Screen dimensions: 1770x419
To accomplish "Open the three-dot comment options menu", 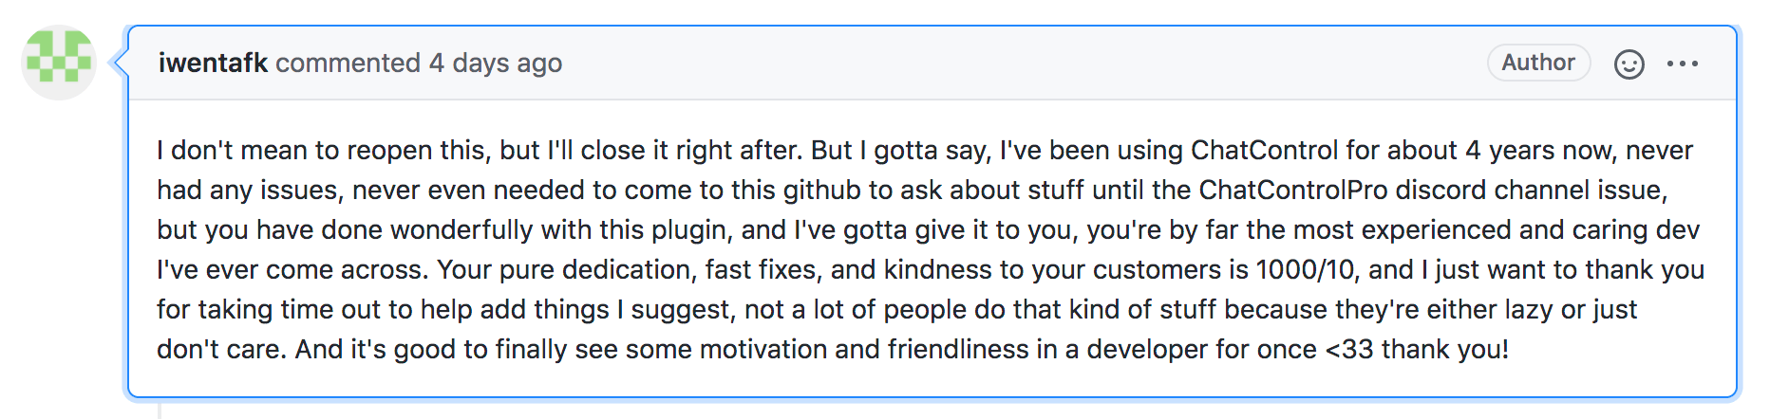I will point(1682,64).
